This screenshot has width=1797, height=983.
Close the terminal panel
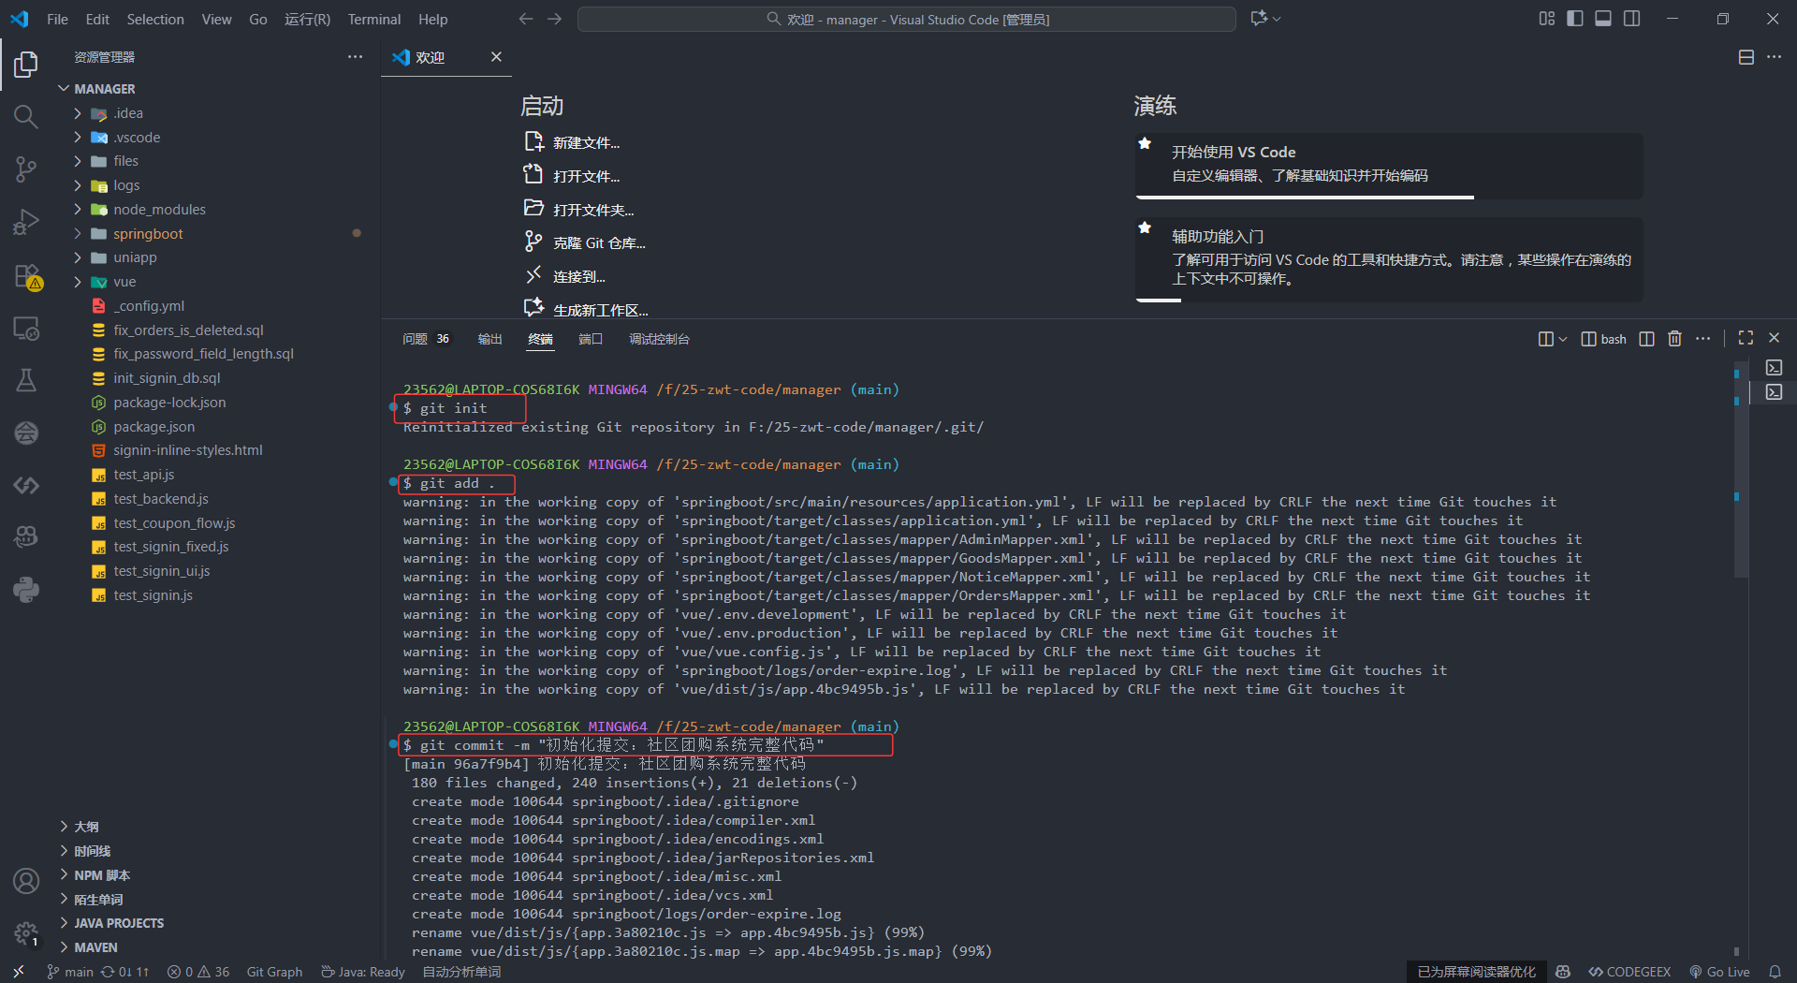[x=1774, y=338]
